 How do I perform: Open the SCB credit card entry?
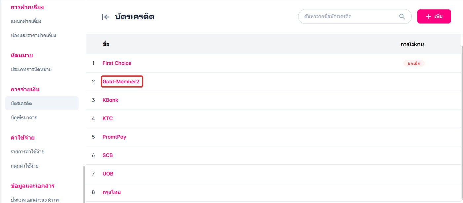coord(107,155)
